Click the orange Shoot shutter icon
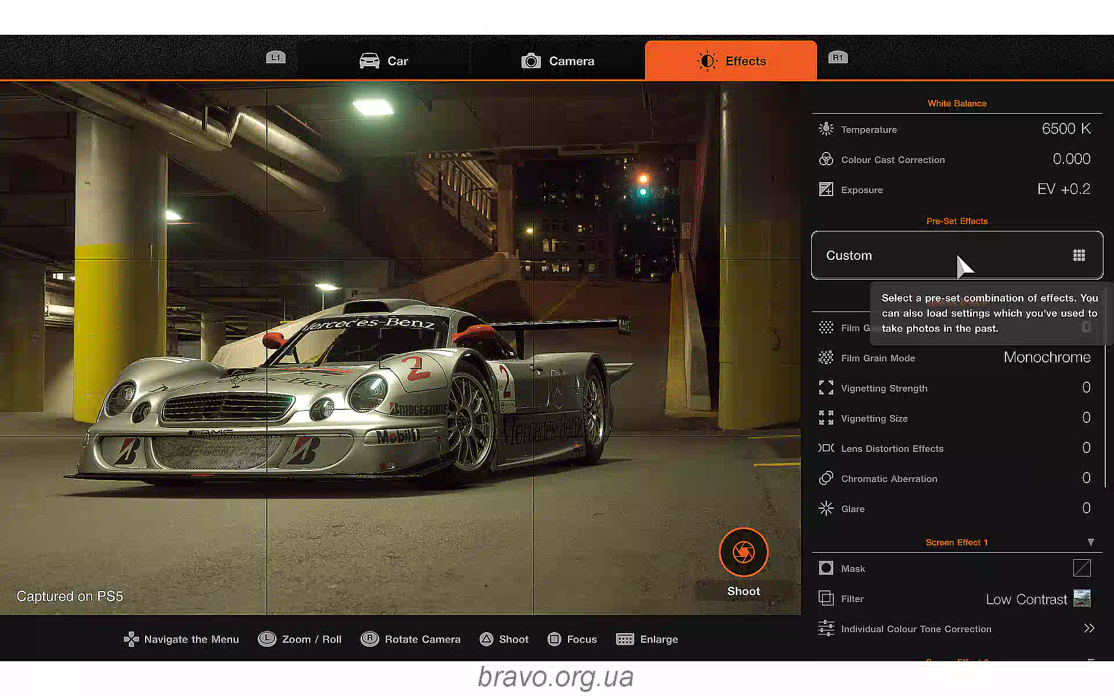This screenshot has width=1114, height=696. [x=743, y=552]
